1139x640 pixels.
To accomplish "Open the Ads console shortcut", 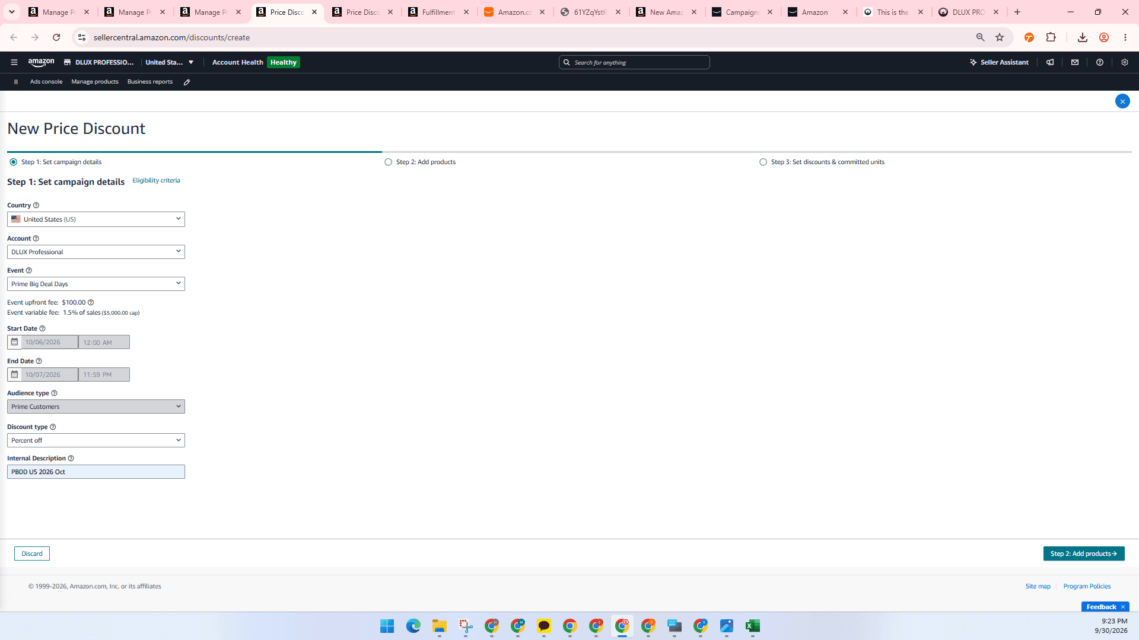I will [46, 82].
